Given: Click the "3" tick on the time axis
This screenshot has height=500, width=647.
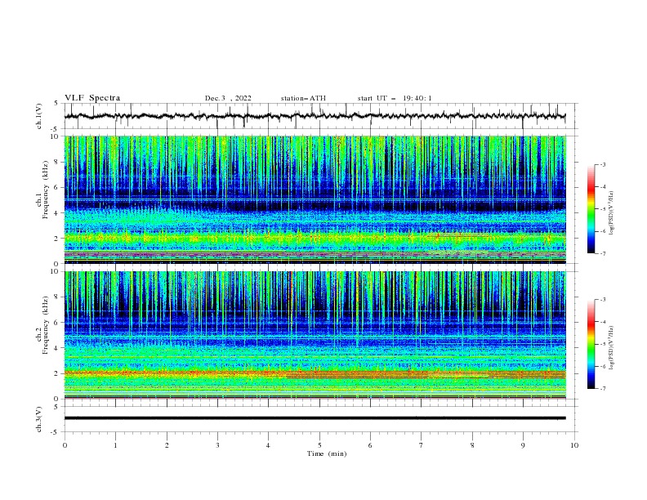Looking at the screenshot, I should (217, 445).
